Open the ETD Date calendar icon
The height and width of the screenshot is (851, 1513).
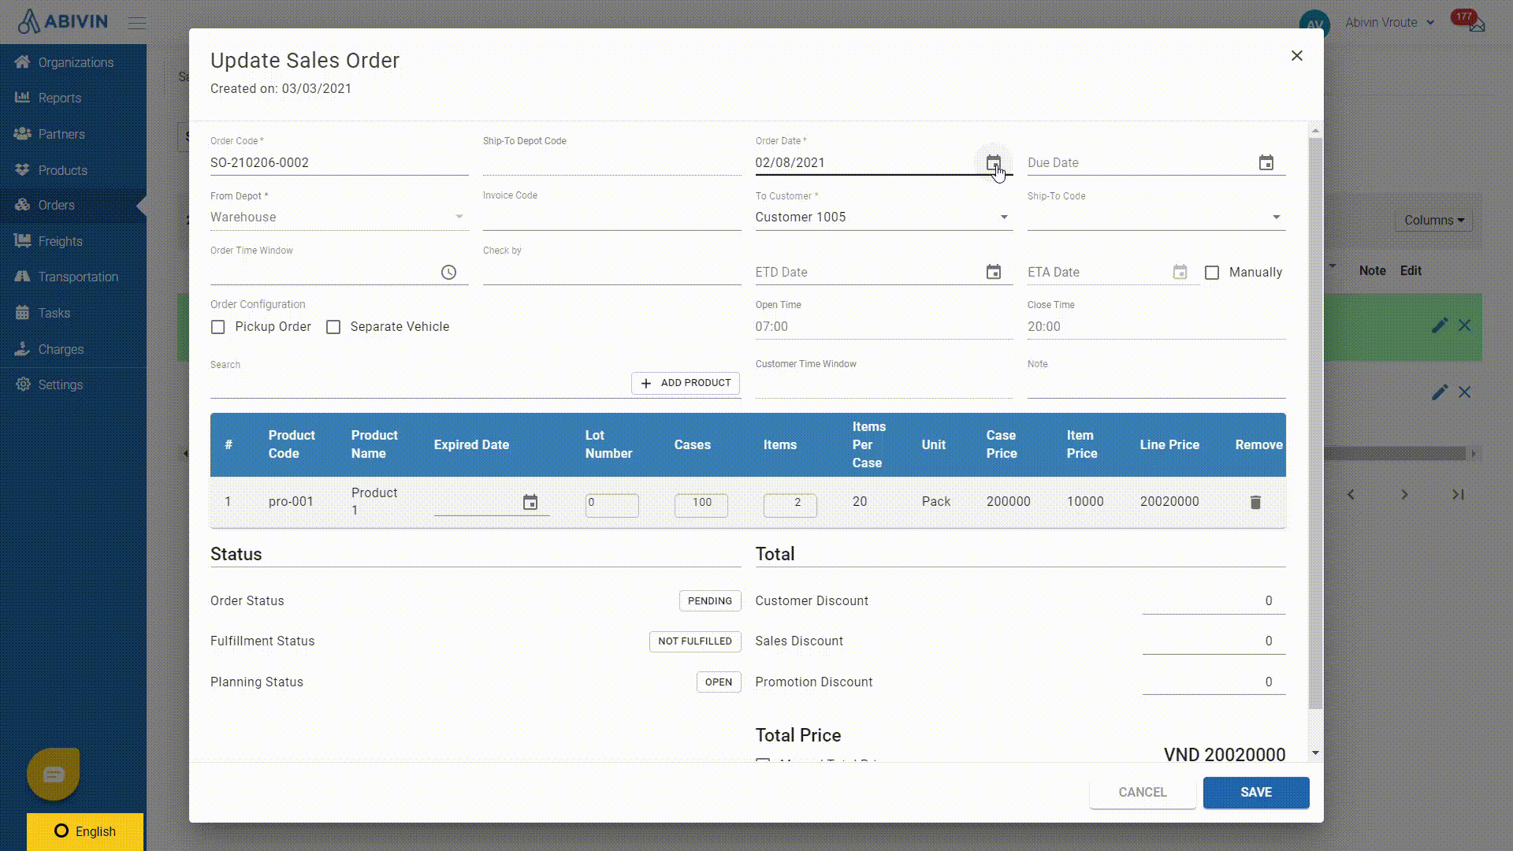[993, 272]
